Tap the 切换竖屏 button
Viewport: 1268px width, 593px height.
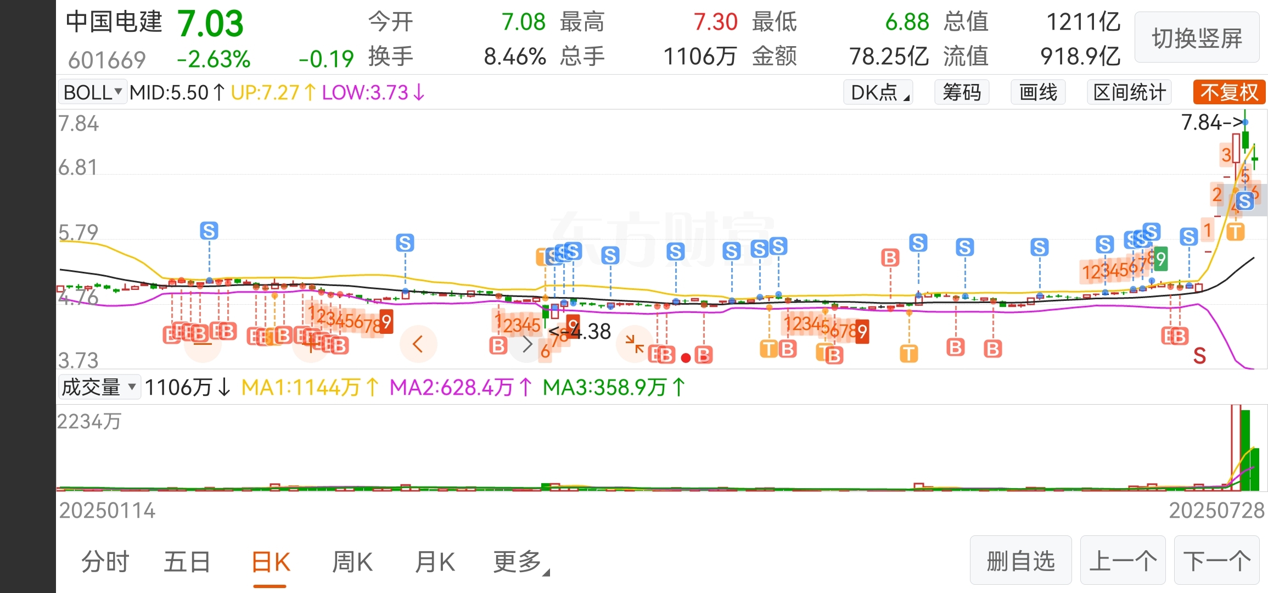pos(1197,38)
